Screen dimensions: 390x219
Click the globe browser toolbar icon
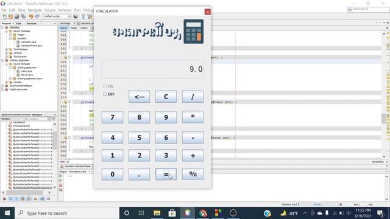(76, 16)
